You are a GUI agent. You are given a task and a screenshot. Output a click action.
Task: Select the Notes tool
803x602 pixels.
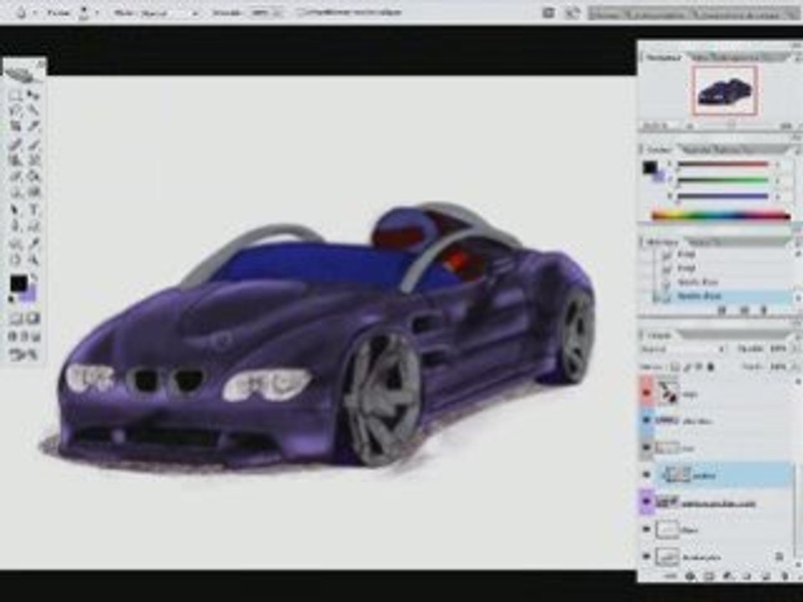16,243
